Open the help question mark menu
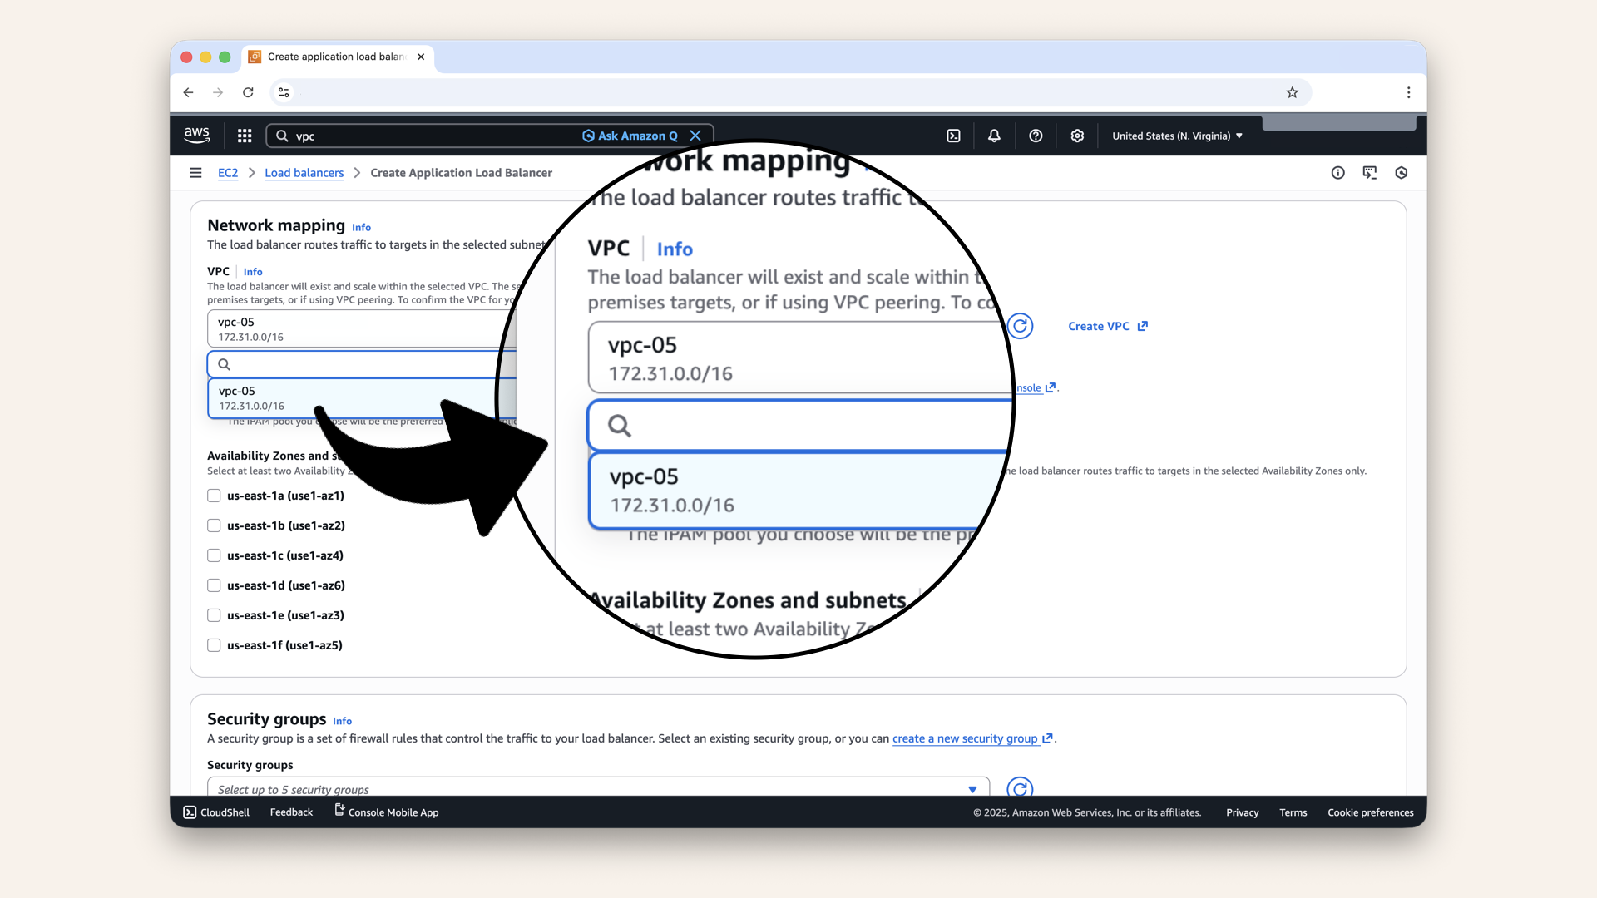This screenshot has width=1597, height=898. pyautogui.click(x=1036, y=136)
